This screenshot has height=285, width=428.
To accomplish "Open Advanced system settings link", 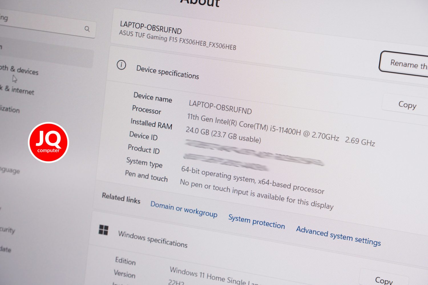I will (338, 236).
